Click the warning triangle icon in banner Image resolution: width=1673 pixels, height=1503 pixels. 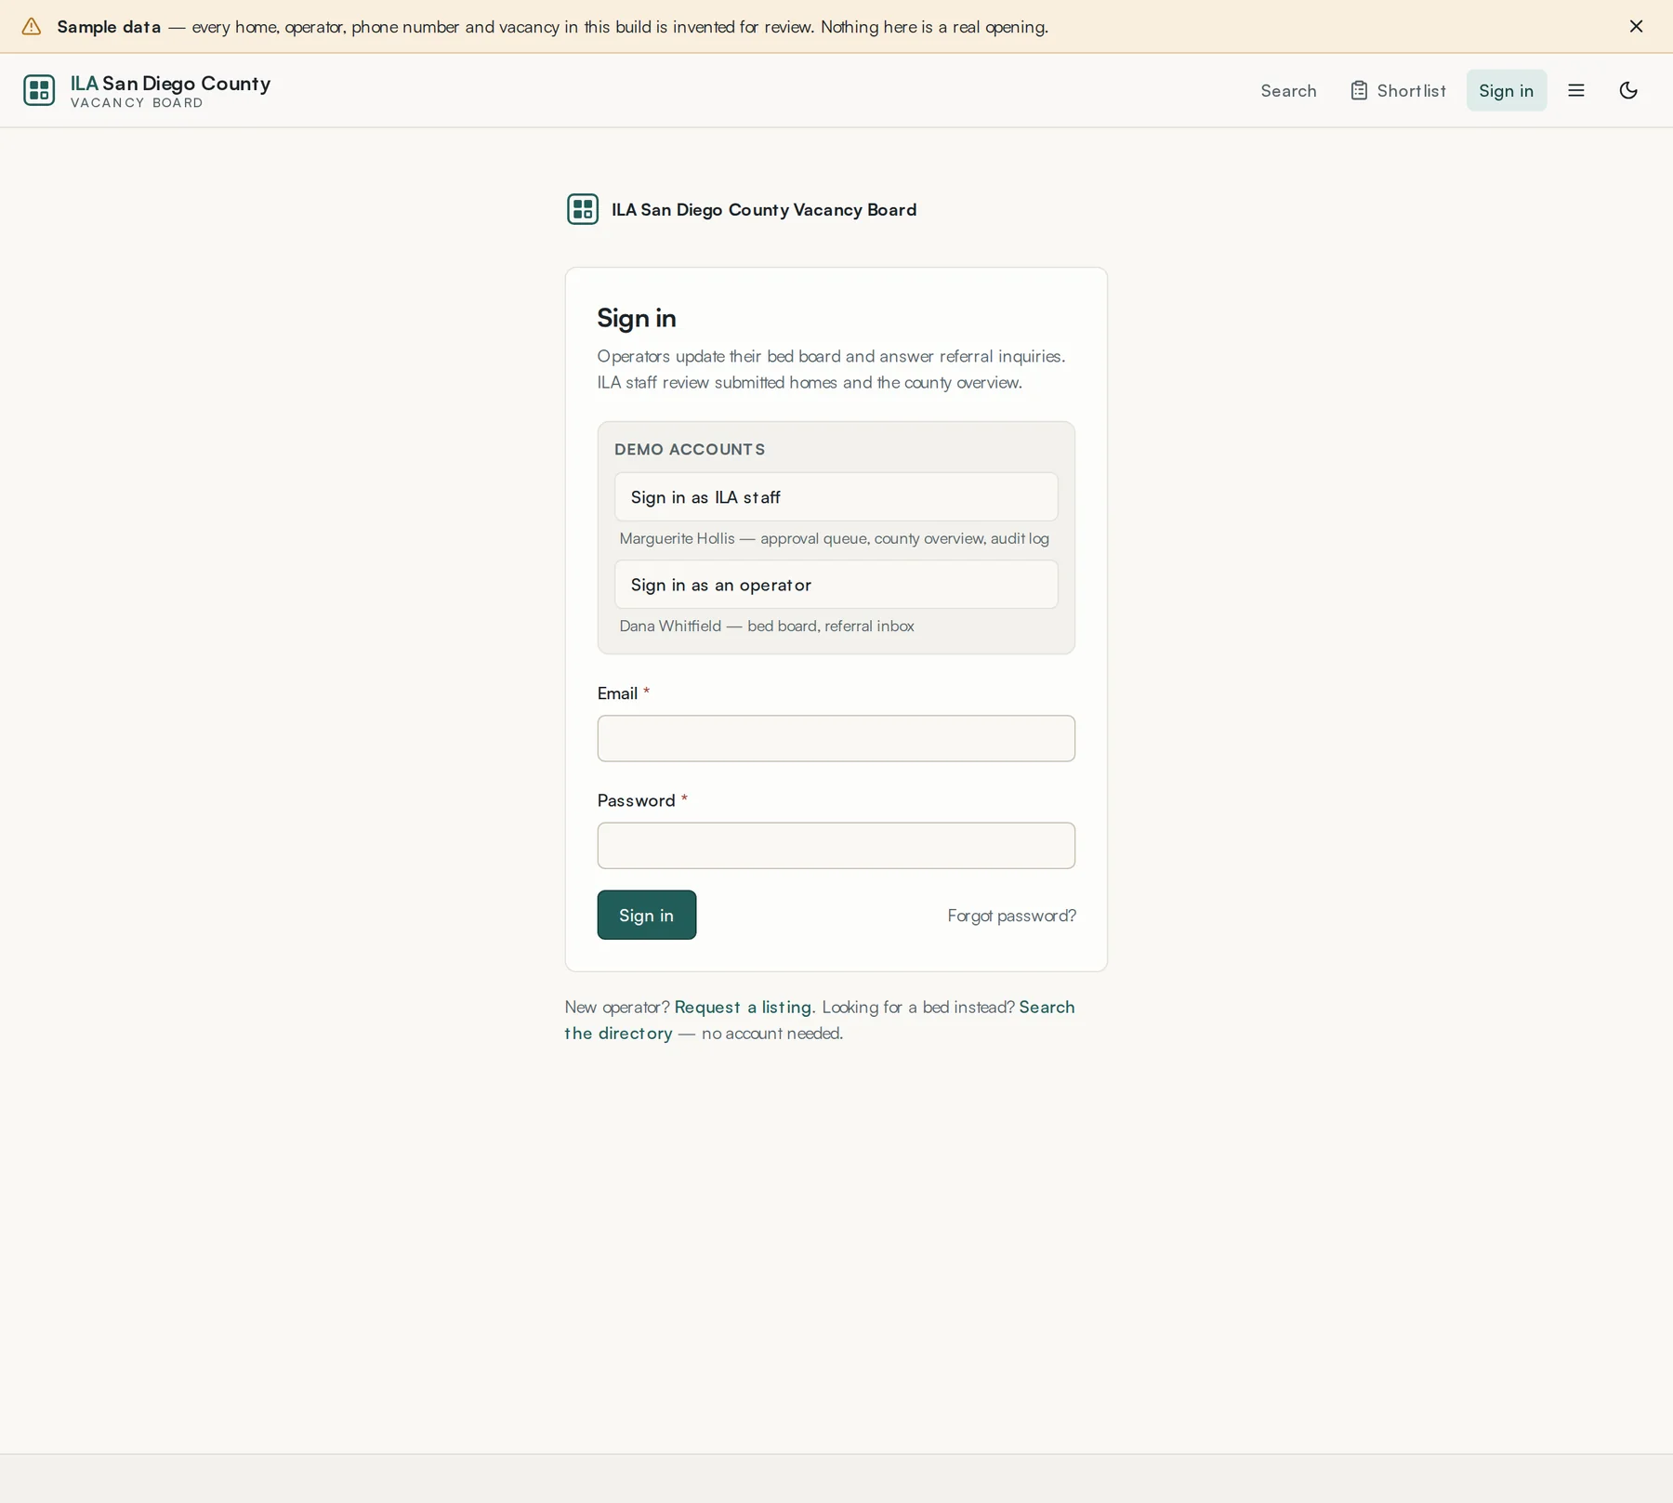[32, 26]
